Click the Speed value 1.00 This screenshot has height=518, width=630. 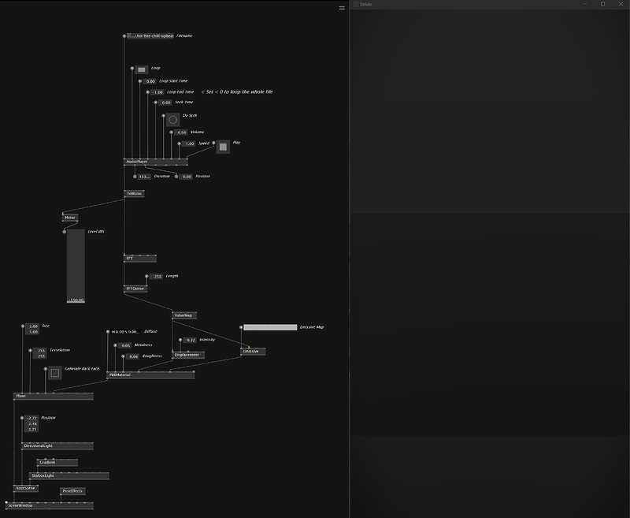188,143
